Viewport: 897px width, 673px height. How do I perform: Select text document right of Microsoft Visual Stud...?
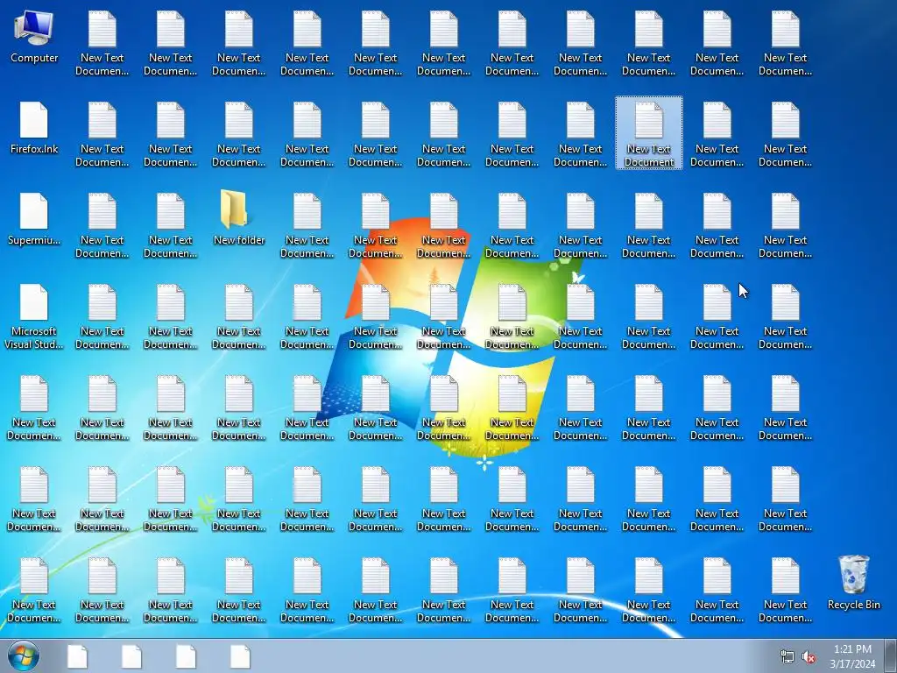coord(102,316)
